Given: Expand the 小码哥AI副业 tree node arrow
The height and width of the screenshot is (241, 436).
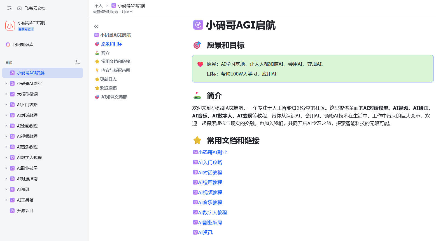Looking at the screenshot, I should click(6, 83).
